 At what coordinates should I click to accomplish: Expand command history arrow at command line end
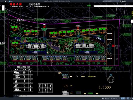tap(119, 96)
